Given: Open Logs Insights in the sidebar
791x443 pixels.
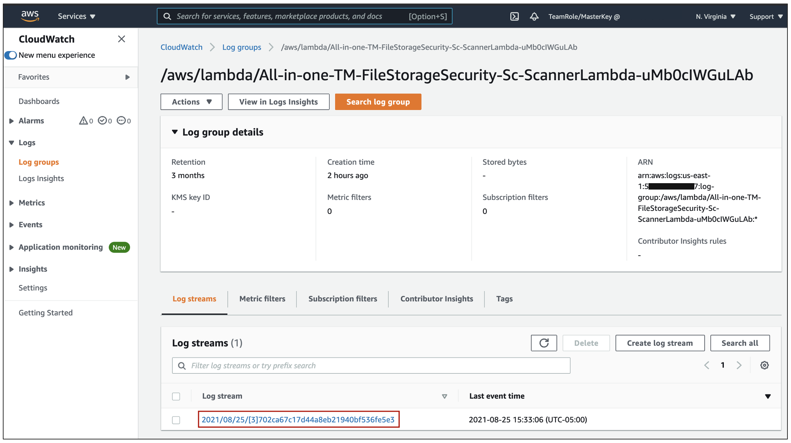Looking at the screenshot, I should coord(41,178).
